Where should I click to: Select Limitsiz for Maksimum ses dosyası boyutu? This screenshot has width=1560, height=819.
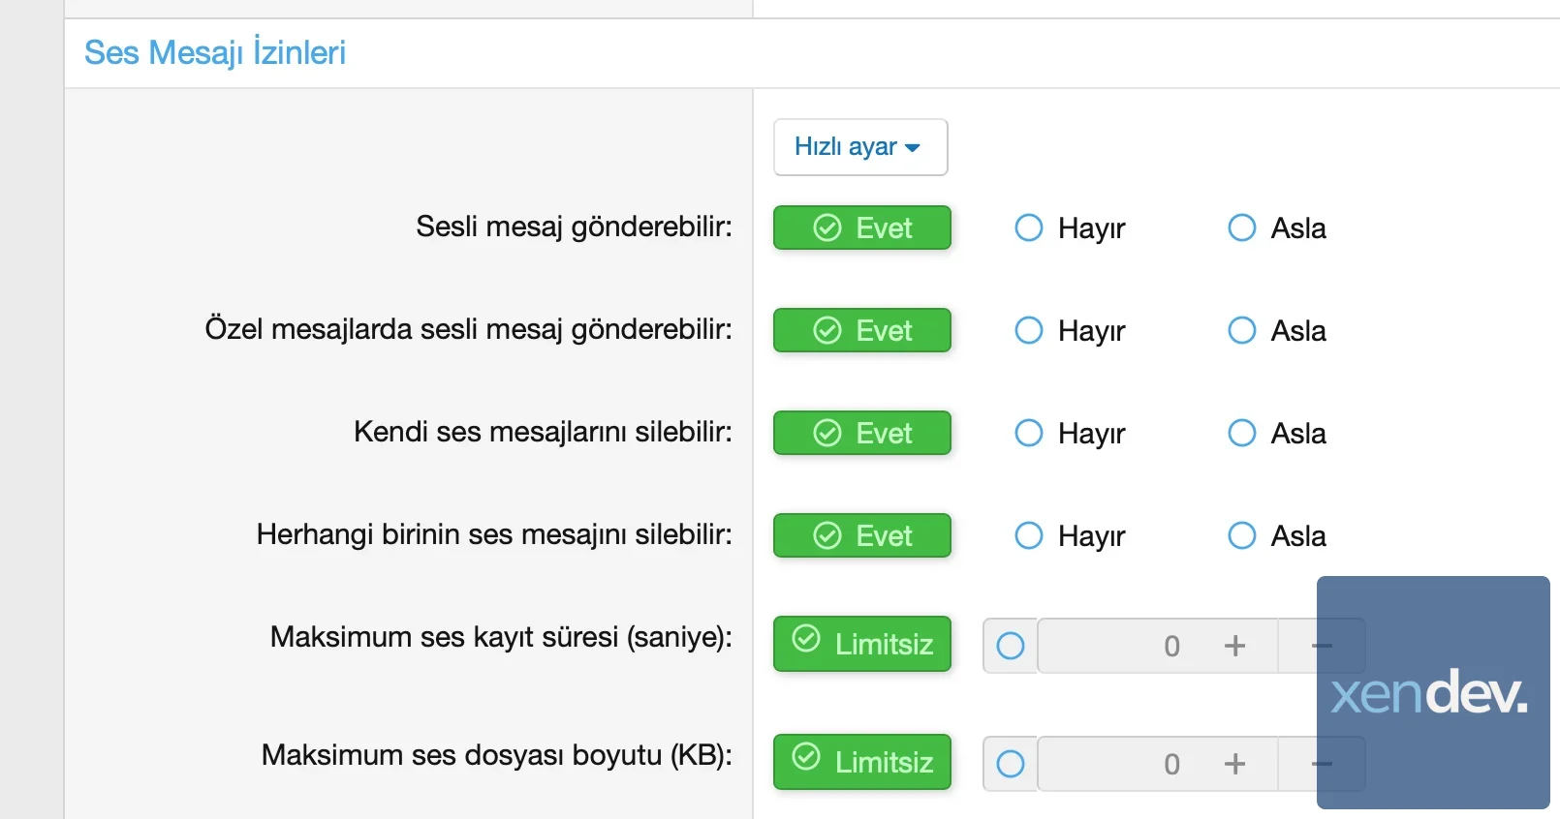pos(861,762)
